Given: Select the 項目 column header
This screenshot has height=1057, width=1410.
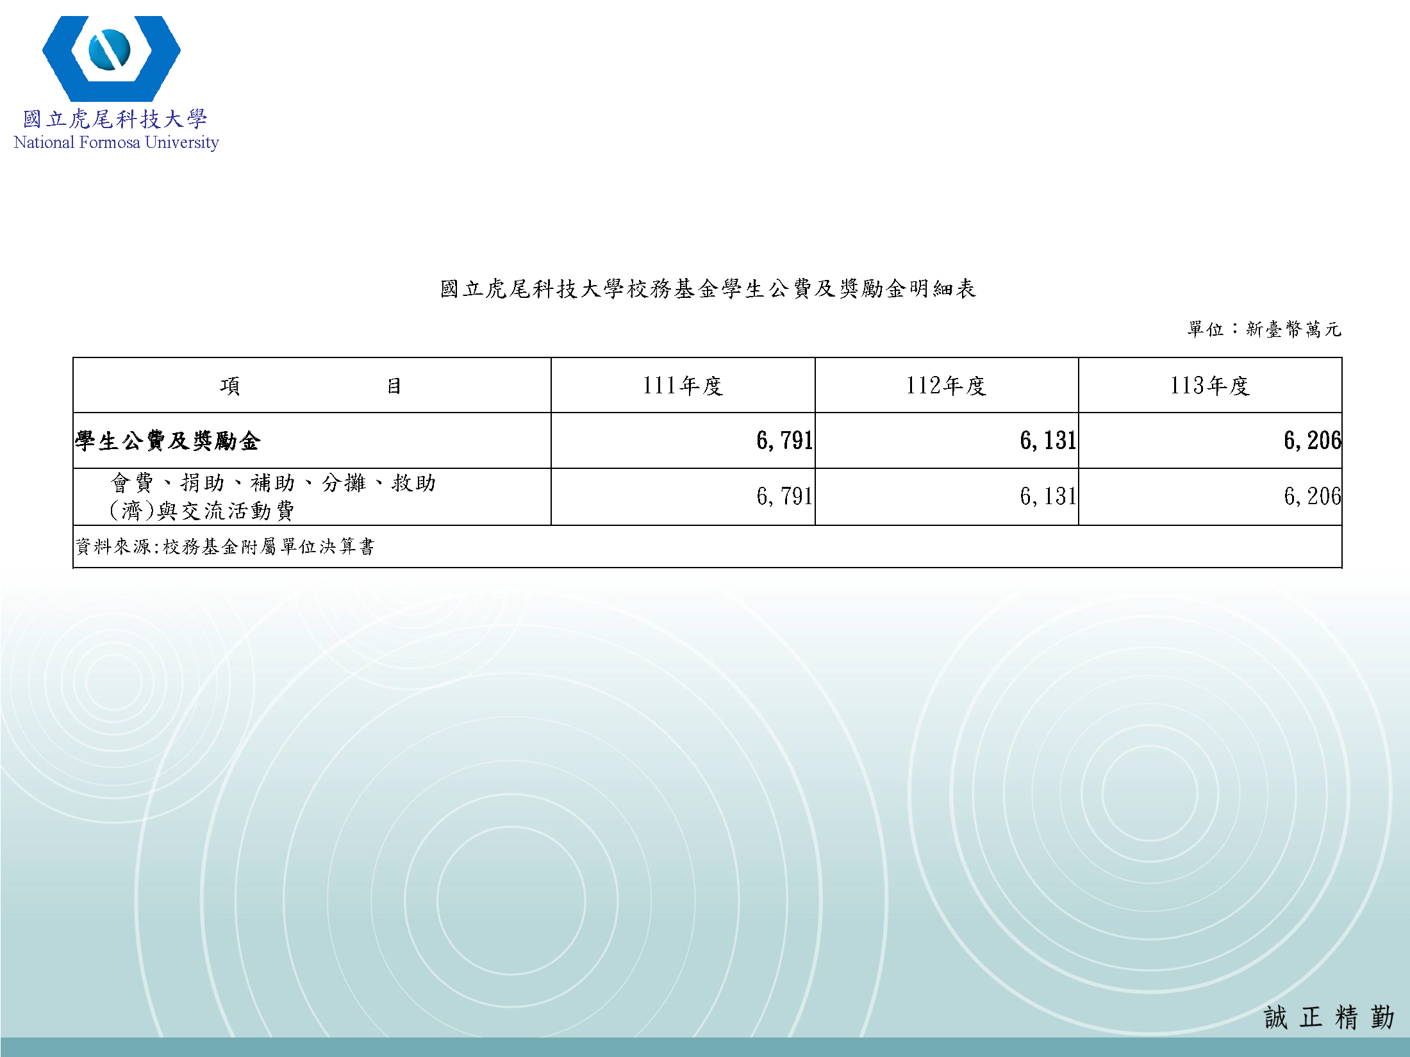Looking at the screenshot, I should point(312,384).
